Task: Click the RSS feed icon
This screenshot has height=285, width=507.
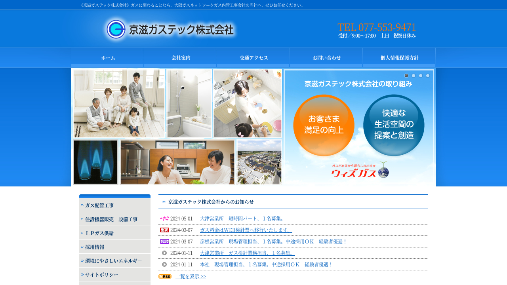Action: coord(165,277)
